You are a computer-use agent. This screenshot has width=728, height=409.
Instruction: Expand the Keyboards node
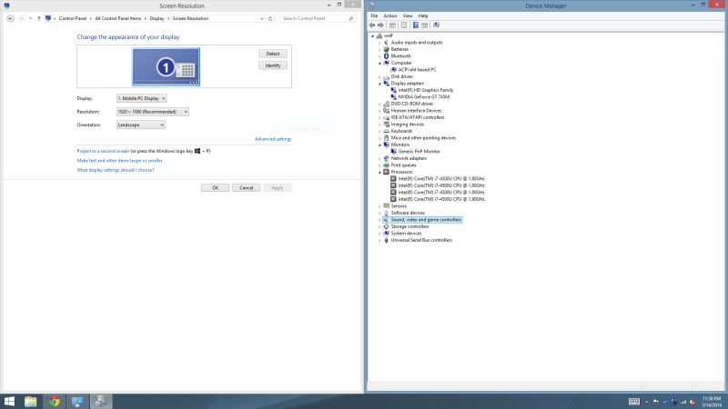(x=379, y=131)
